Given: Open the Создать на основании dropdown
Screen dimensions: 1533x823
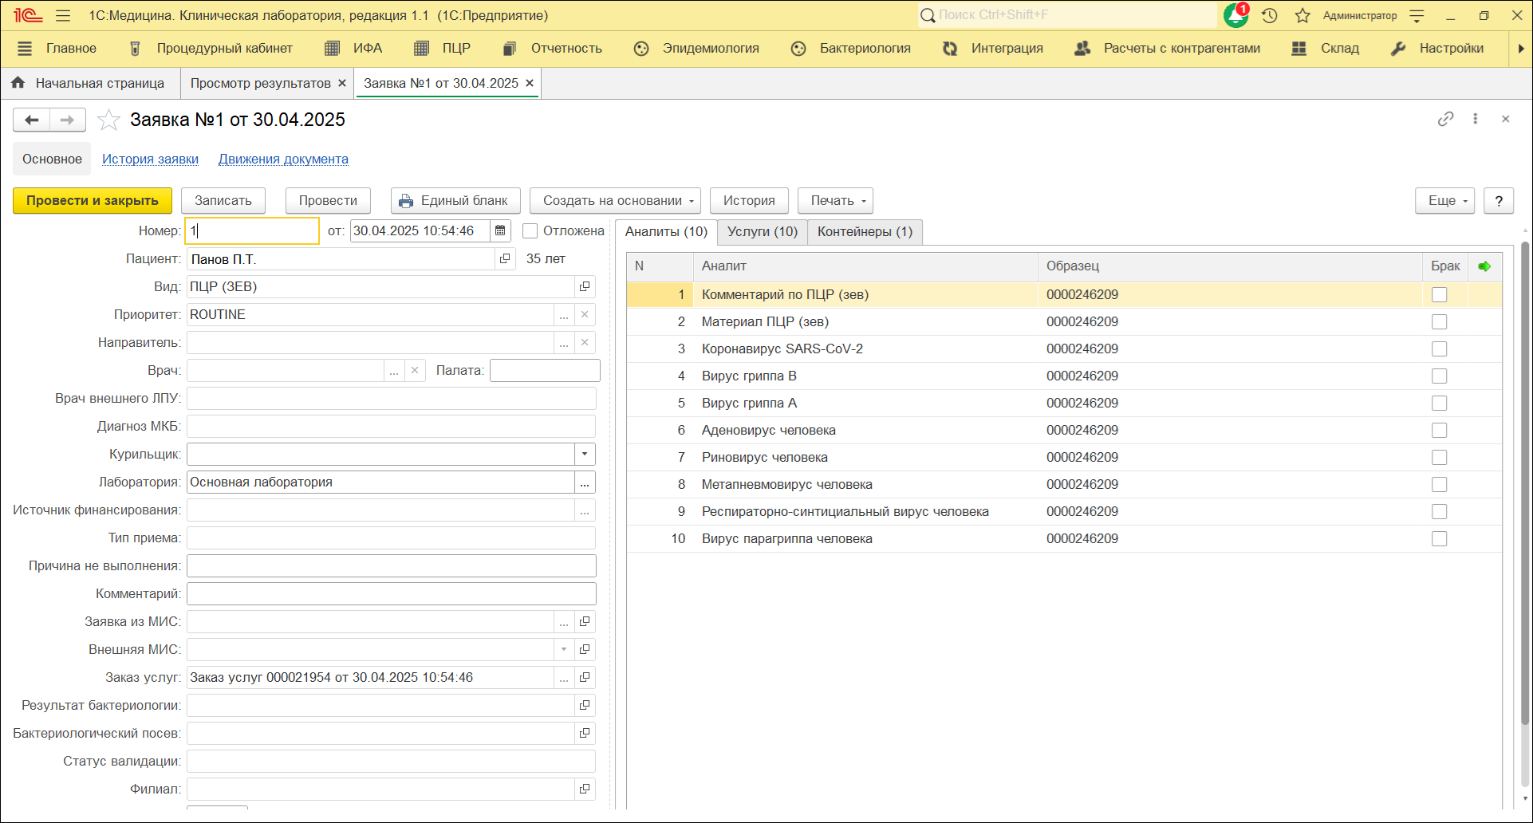Looking at the screenshot, I should (x=615, y=201).
